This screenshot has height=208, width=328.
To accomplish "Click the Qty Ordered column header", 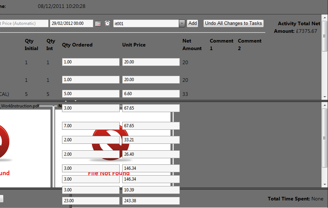I will 77,45.
